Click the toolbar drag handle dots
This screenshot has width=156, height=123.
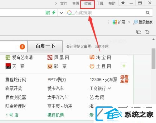click(108, 22)
